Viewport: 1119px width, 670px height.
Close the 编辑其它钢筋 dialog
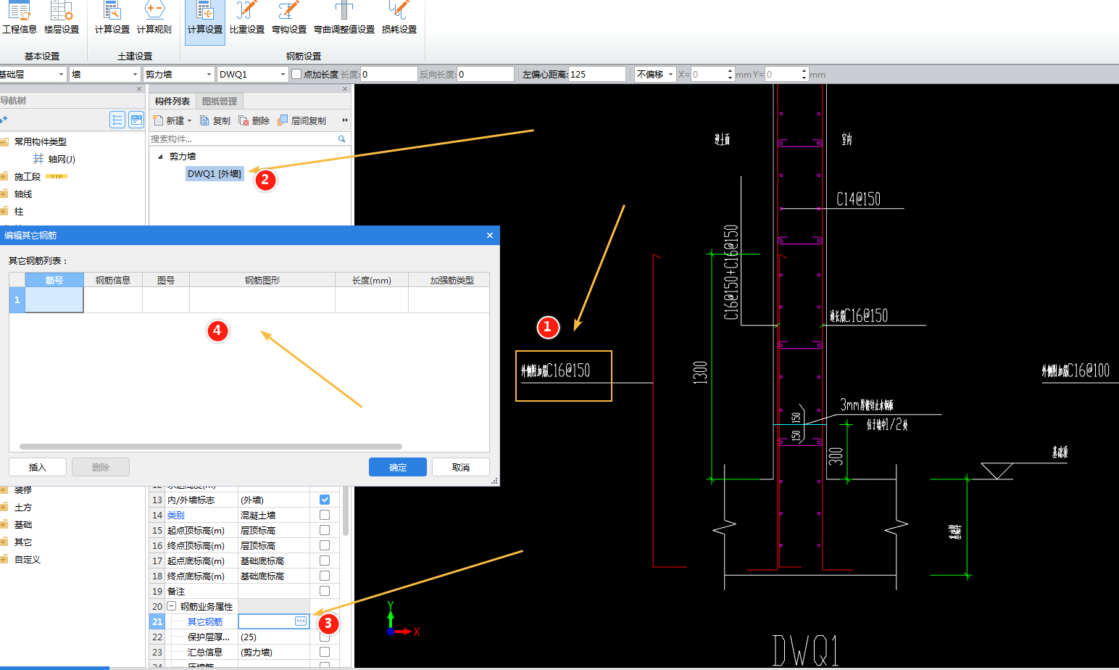(490, 235)
